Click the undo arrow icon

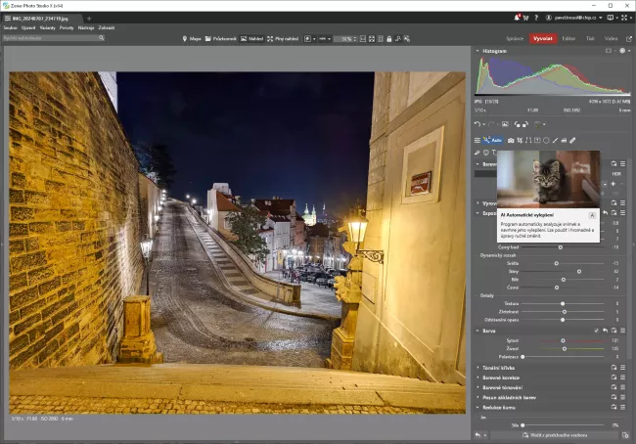click(477, 124)
